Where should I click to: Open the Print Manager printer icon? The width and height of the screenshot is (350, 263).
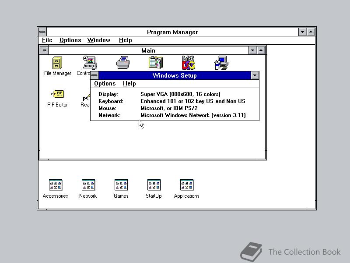pos(123,63)
